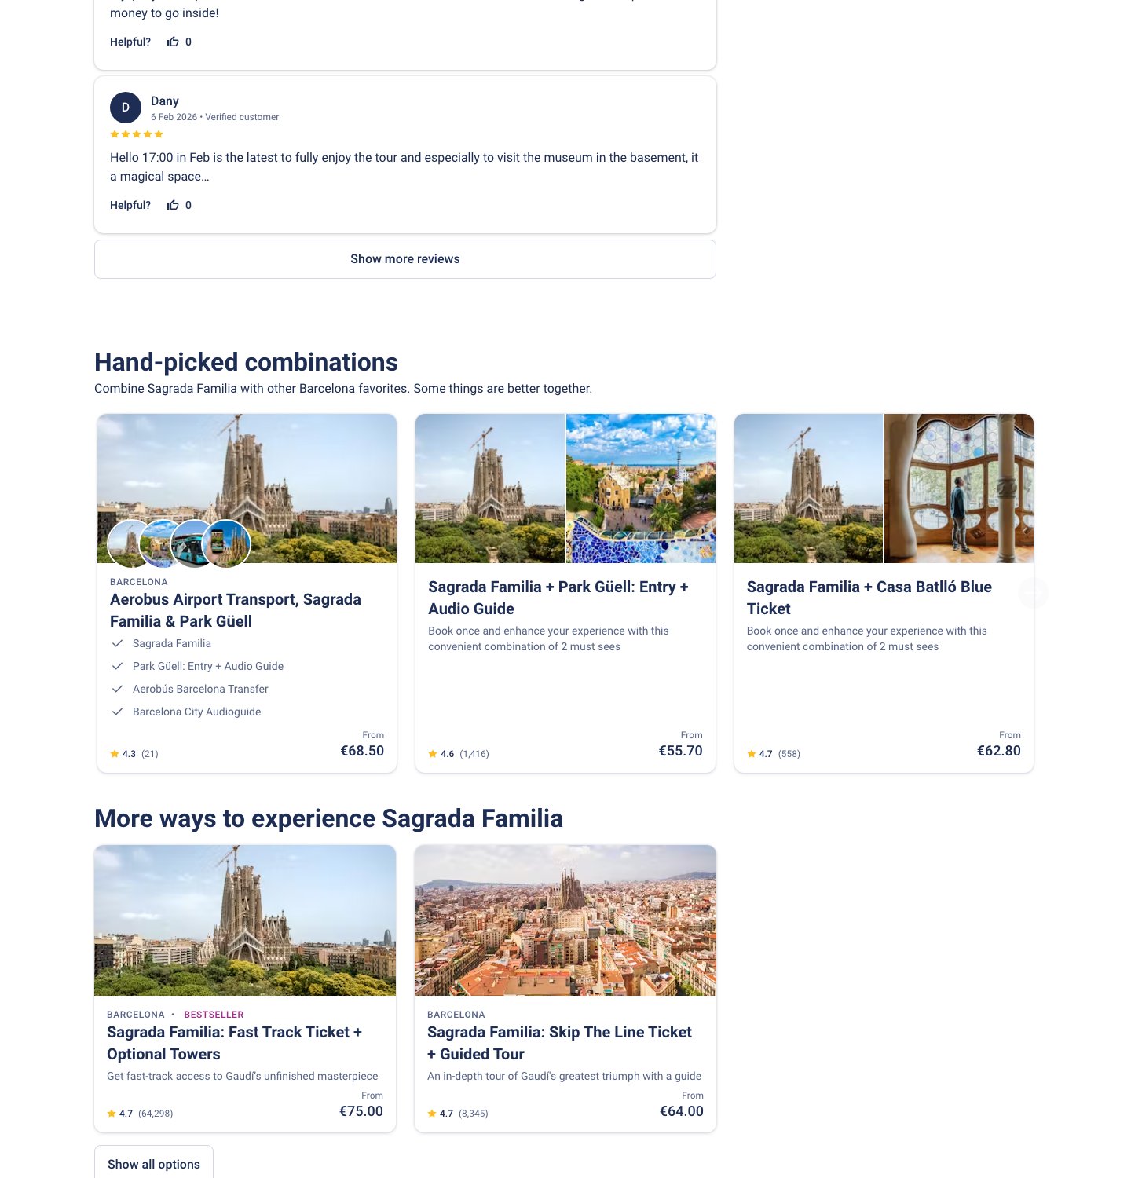Image resolution: width=1131 pixels, height=1178 pixels.
Task: Open Sagrada Familia + Park Güell Audio Guide
Action: 558,598
